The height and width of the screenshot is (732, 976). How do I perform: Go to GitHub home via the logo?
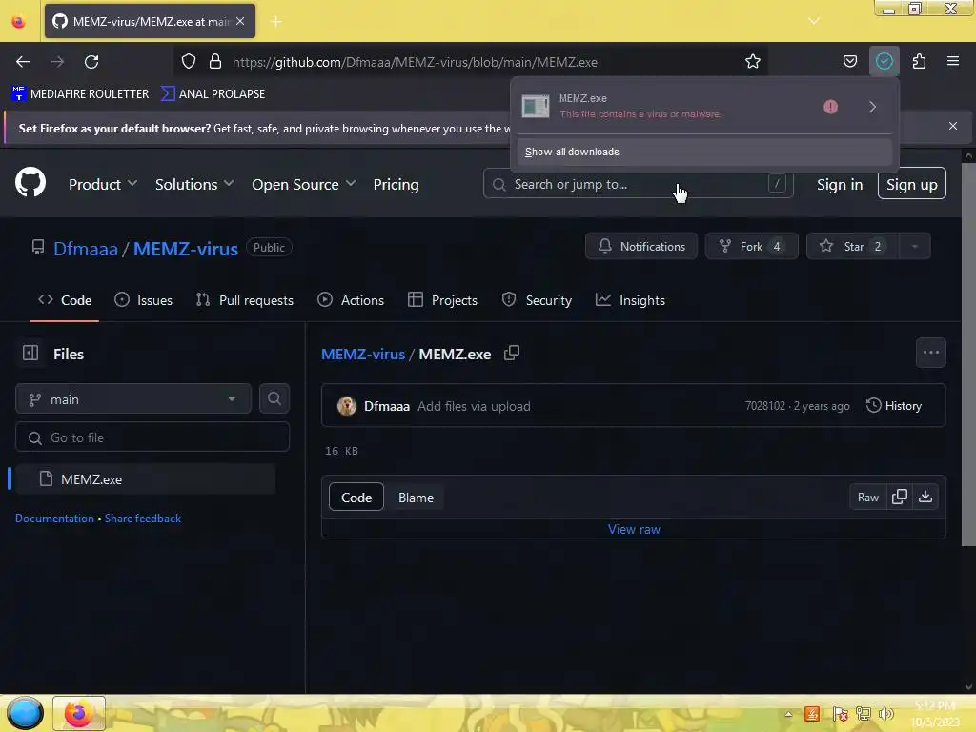[30, 182]
